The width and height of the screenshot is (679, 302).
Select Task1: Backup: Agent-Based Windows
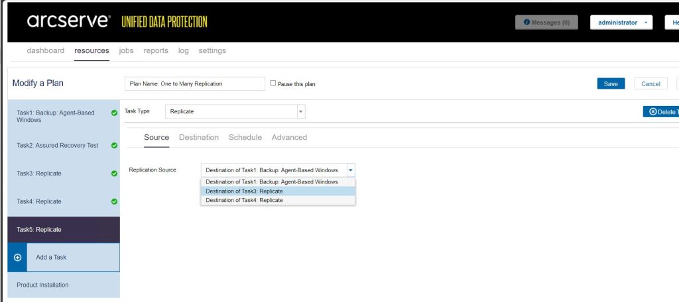pos(64,117)
